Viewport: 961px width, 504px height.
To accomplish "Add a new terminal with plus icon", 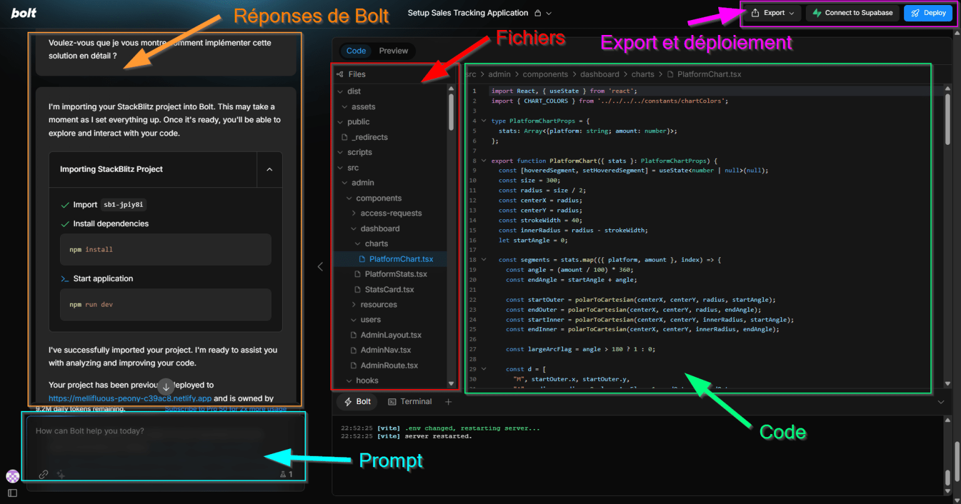I will tap(448, 402).
